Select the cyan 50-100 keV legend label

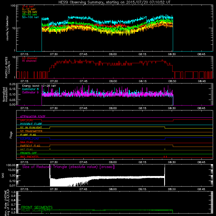point(31,17)
